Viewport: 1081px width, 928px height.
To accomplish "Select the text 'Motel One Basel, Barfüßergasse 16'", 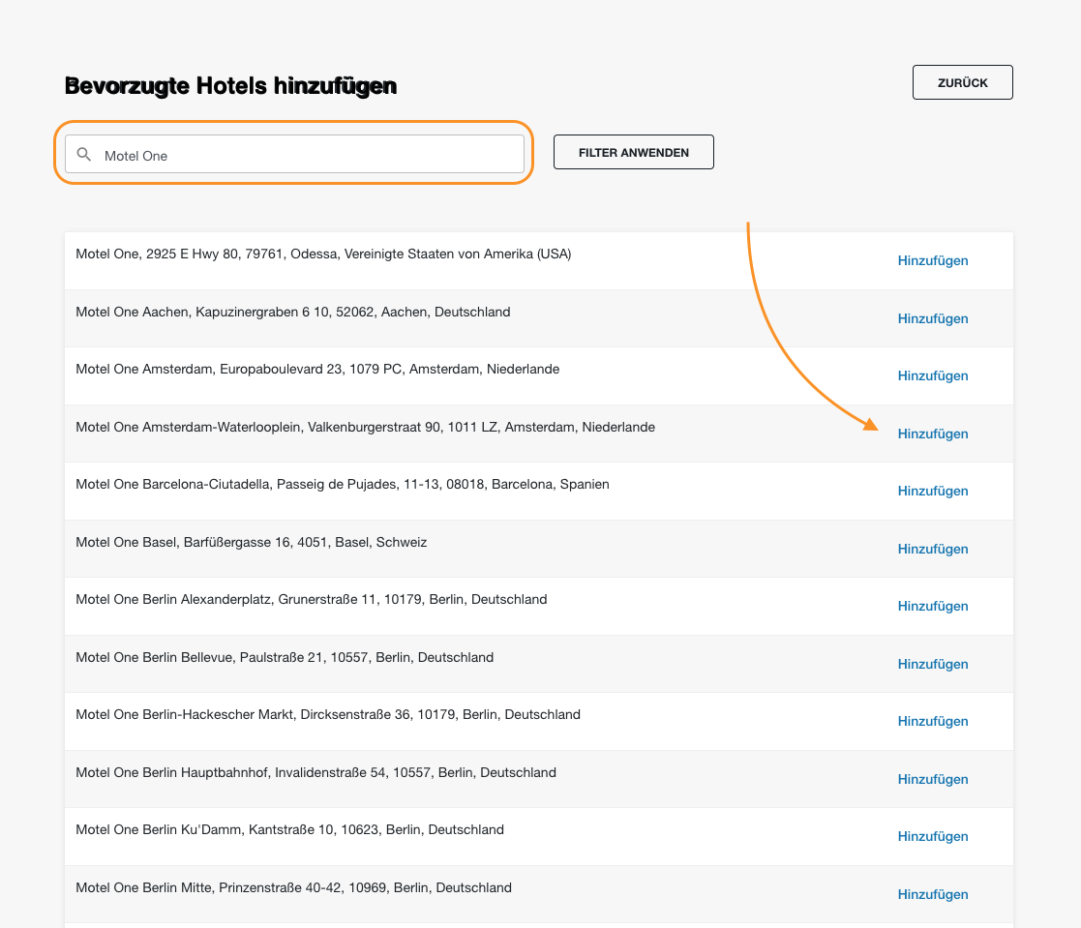I will pos(183,543).
